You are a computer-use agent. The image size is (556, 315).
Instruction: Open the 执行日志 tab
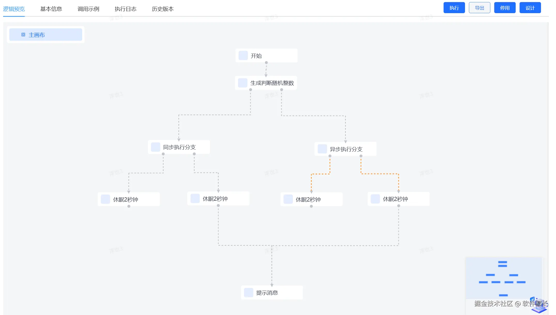pos(125,9)
